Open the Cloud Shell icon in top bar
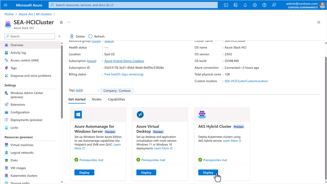Image resolution: width=327 pixels, height=184 pixels. (x=226, y=5)
